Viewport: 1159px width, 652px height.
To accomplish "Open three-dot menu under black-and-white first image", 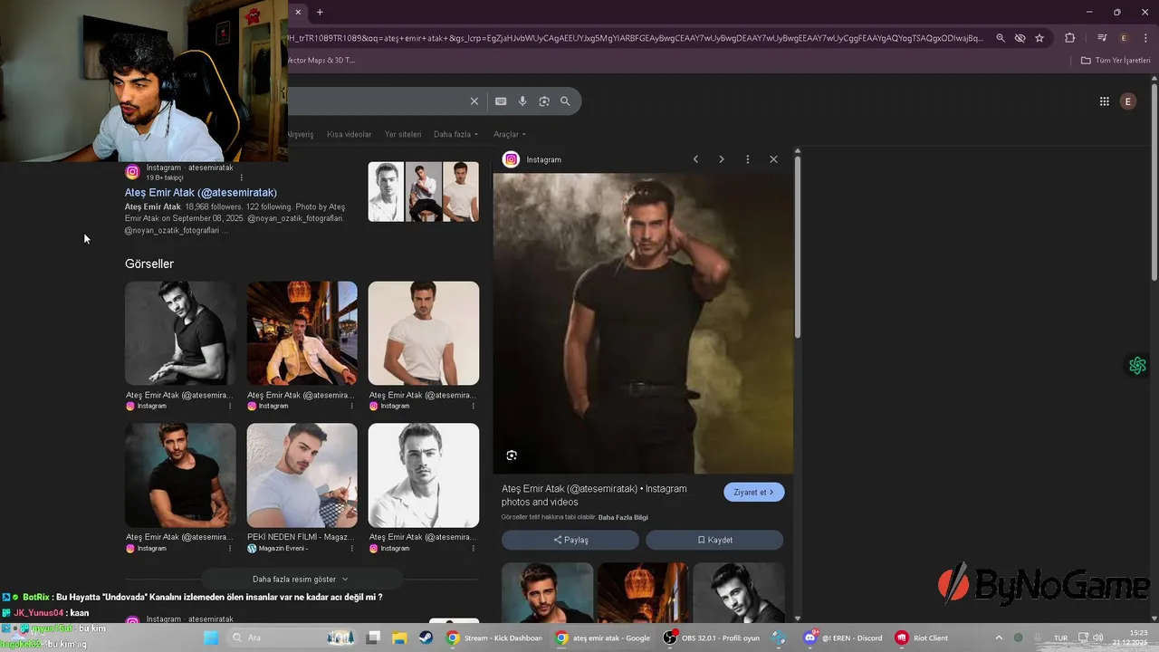I will point(230,406).
